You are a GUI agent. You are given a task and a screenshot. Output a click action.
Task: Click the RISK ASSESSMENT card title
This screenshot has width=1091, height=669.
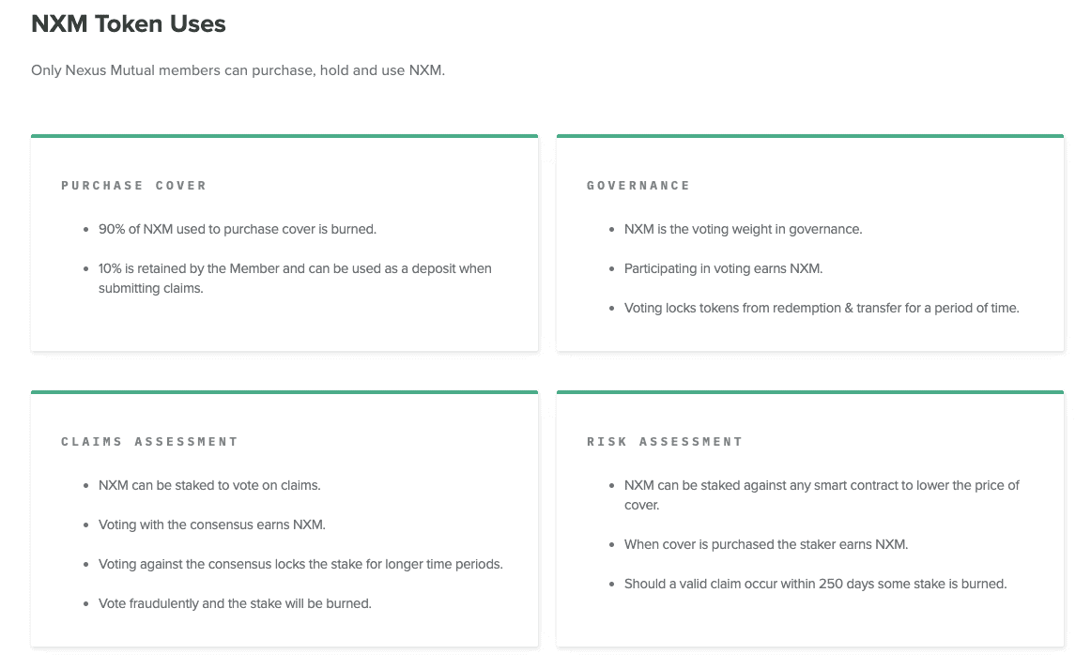[665, 442]
